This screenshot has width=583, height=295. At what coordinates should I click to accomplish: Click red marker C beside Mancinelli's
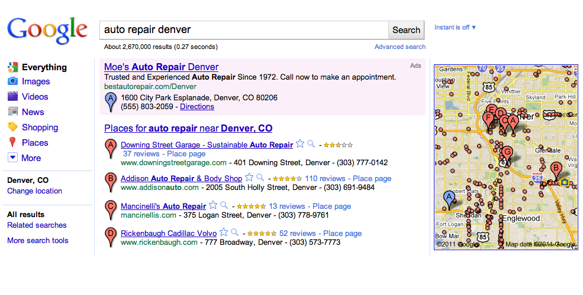(x=111, y=210)
